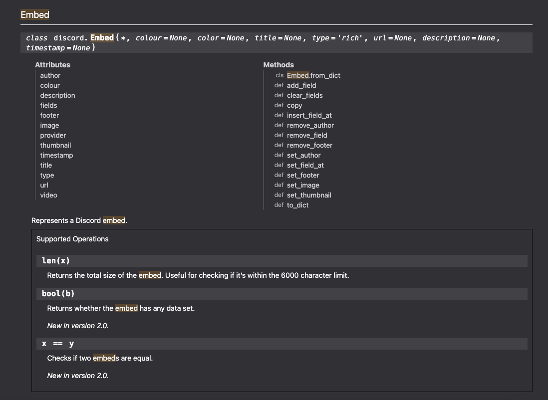Click the timestamp=None parameter in signature
This screenshot has width=548, height=400.
(58, 48)
